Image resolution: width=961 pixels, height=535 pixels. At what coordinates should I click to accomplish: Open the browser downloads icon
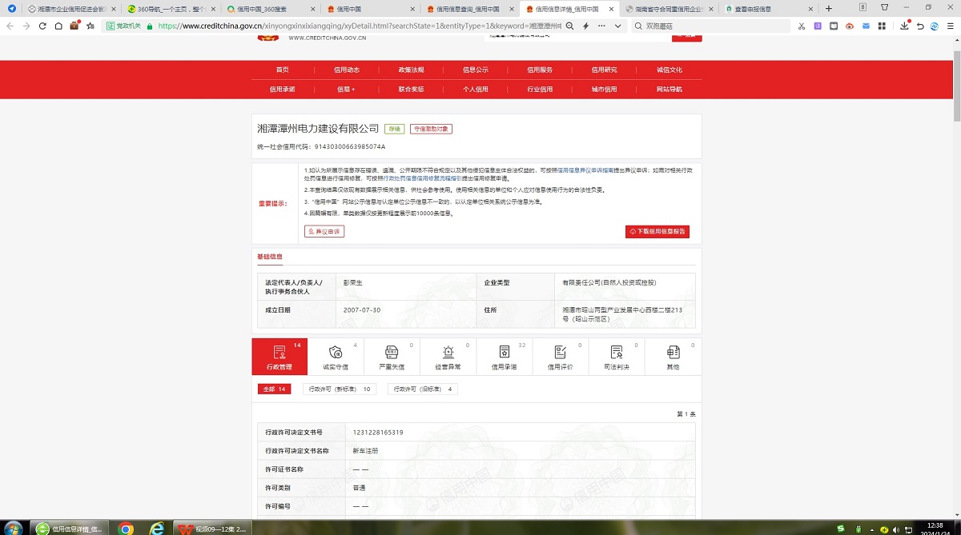pos(905,26)
